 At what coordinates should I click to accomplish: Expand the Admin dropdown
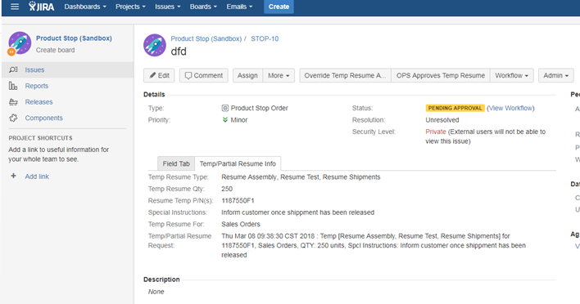555,75
